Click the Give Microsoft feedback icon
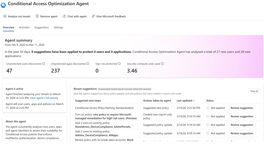 pos(93,16)
